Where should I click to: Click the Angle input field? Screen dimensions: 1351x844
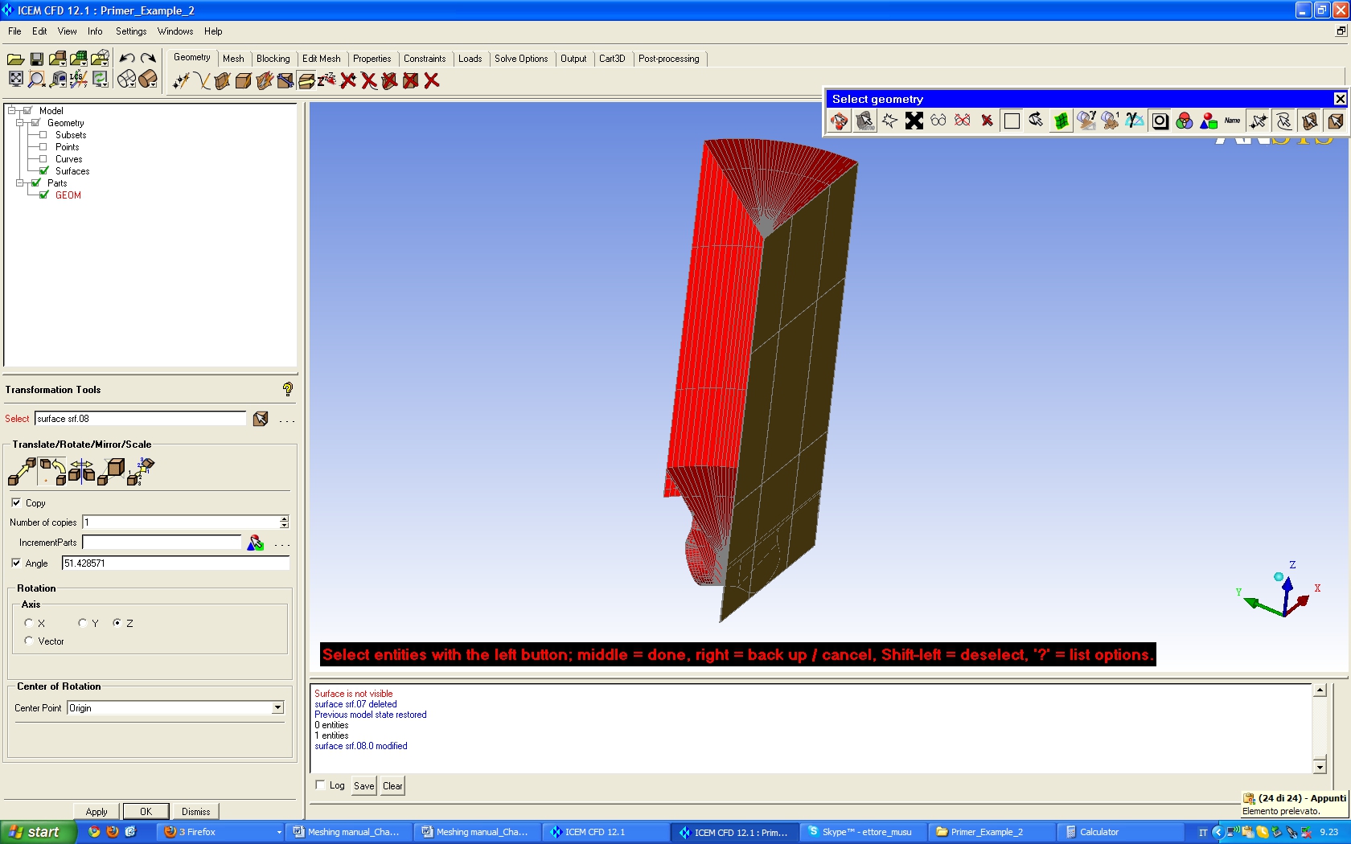point(175,563)
